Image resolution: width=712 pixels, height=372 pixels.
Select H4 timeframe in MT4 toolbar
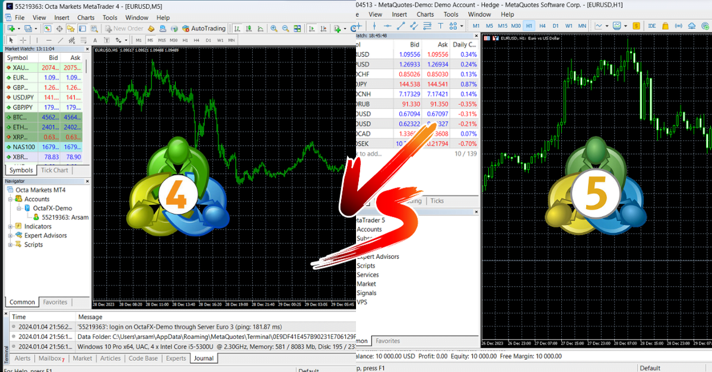point(197,40)
